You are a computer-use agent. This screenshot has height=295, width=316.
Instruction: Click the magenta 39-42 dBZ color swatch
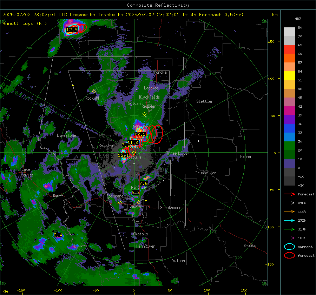tap(289, 111)
